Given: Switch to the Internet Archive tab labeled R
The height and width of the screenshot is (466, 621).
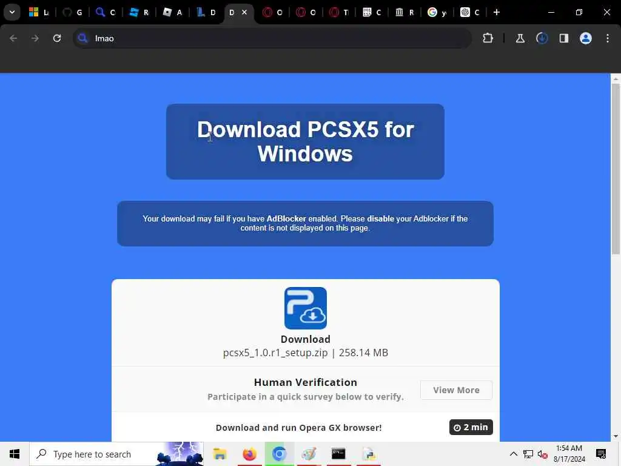Looking at the screenshot, I should [404, 12].
